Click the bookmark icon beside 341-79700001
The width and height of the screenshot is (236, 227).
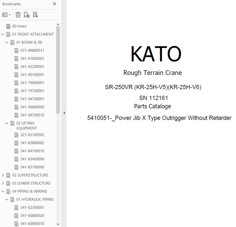(x=17, y=91)
